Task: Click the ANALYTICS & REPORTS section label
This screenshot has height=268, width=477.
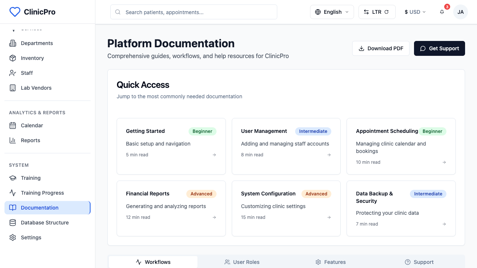Action: pos(37,112)
